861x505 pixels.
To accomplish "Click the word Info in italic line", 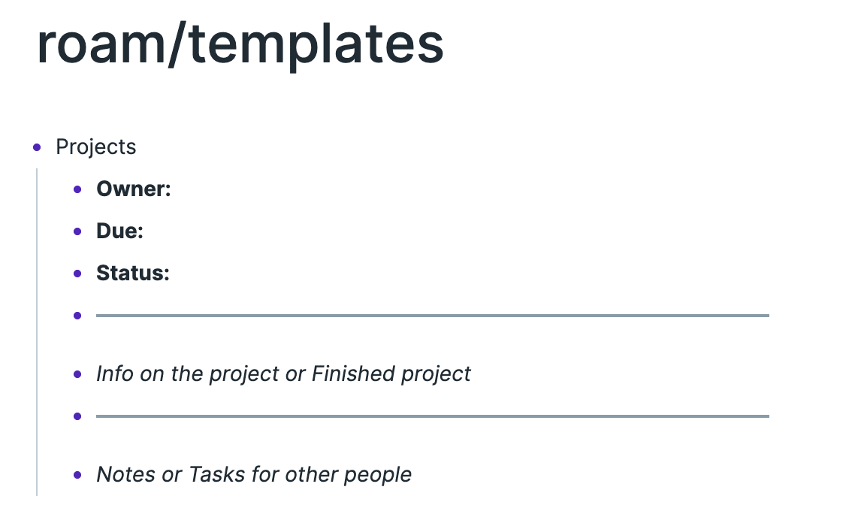I will tap(115, 373).
